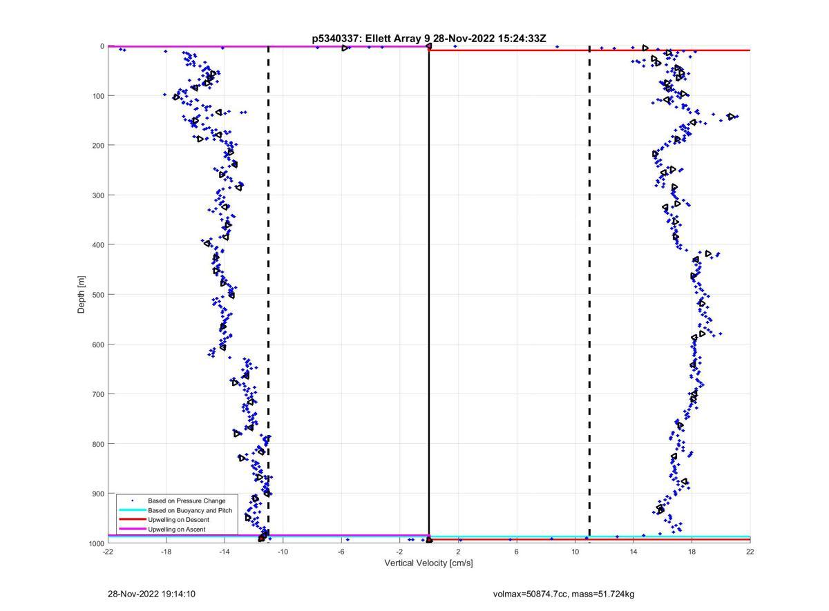Click the '-14' velocity axis tick label
The height and width of the screenshot is (611, 829).
225,552
